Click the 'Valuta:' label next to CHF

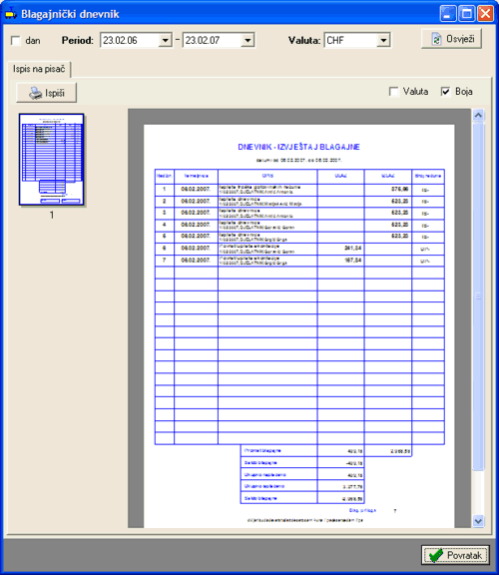pos(304,40)
